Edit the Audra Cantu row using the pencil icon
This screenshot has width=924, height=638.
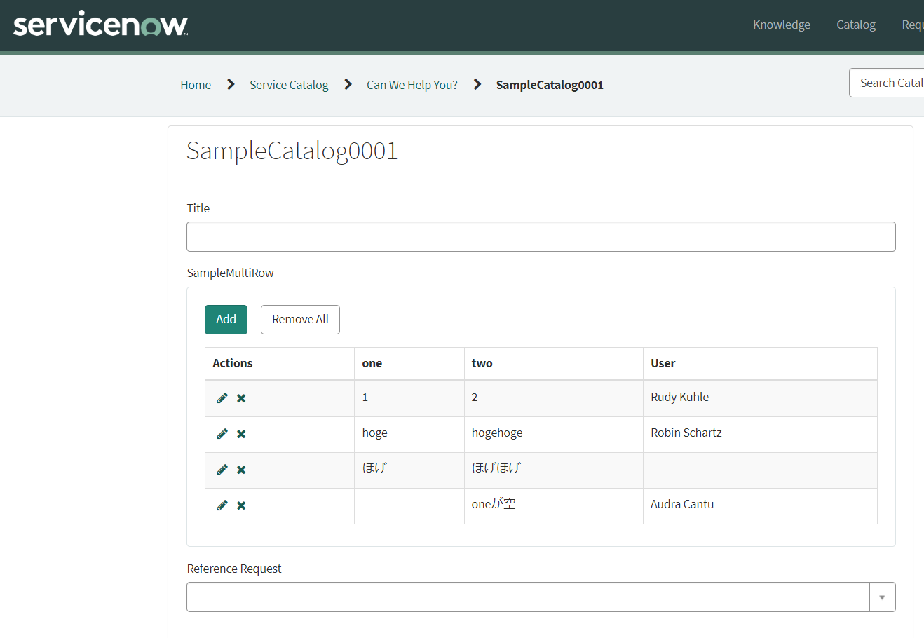[222, 505]
